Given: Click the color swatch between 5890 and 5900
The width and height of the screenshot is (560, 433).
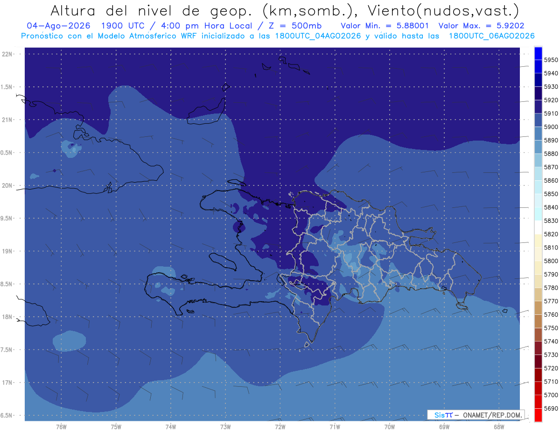Looking at the screenshot, I should pos(538,133).
